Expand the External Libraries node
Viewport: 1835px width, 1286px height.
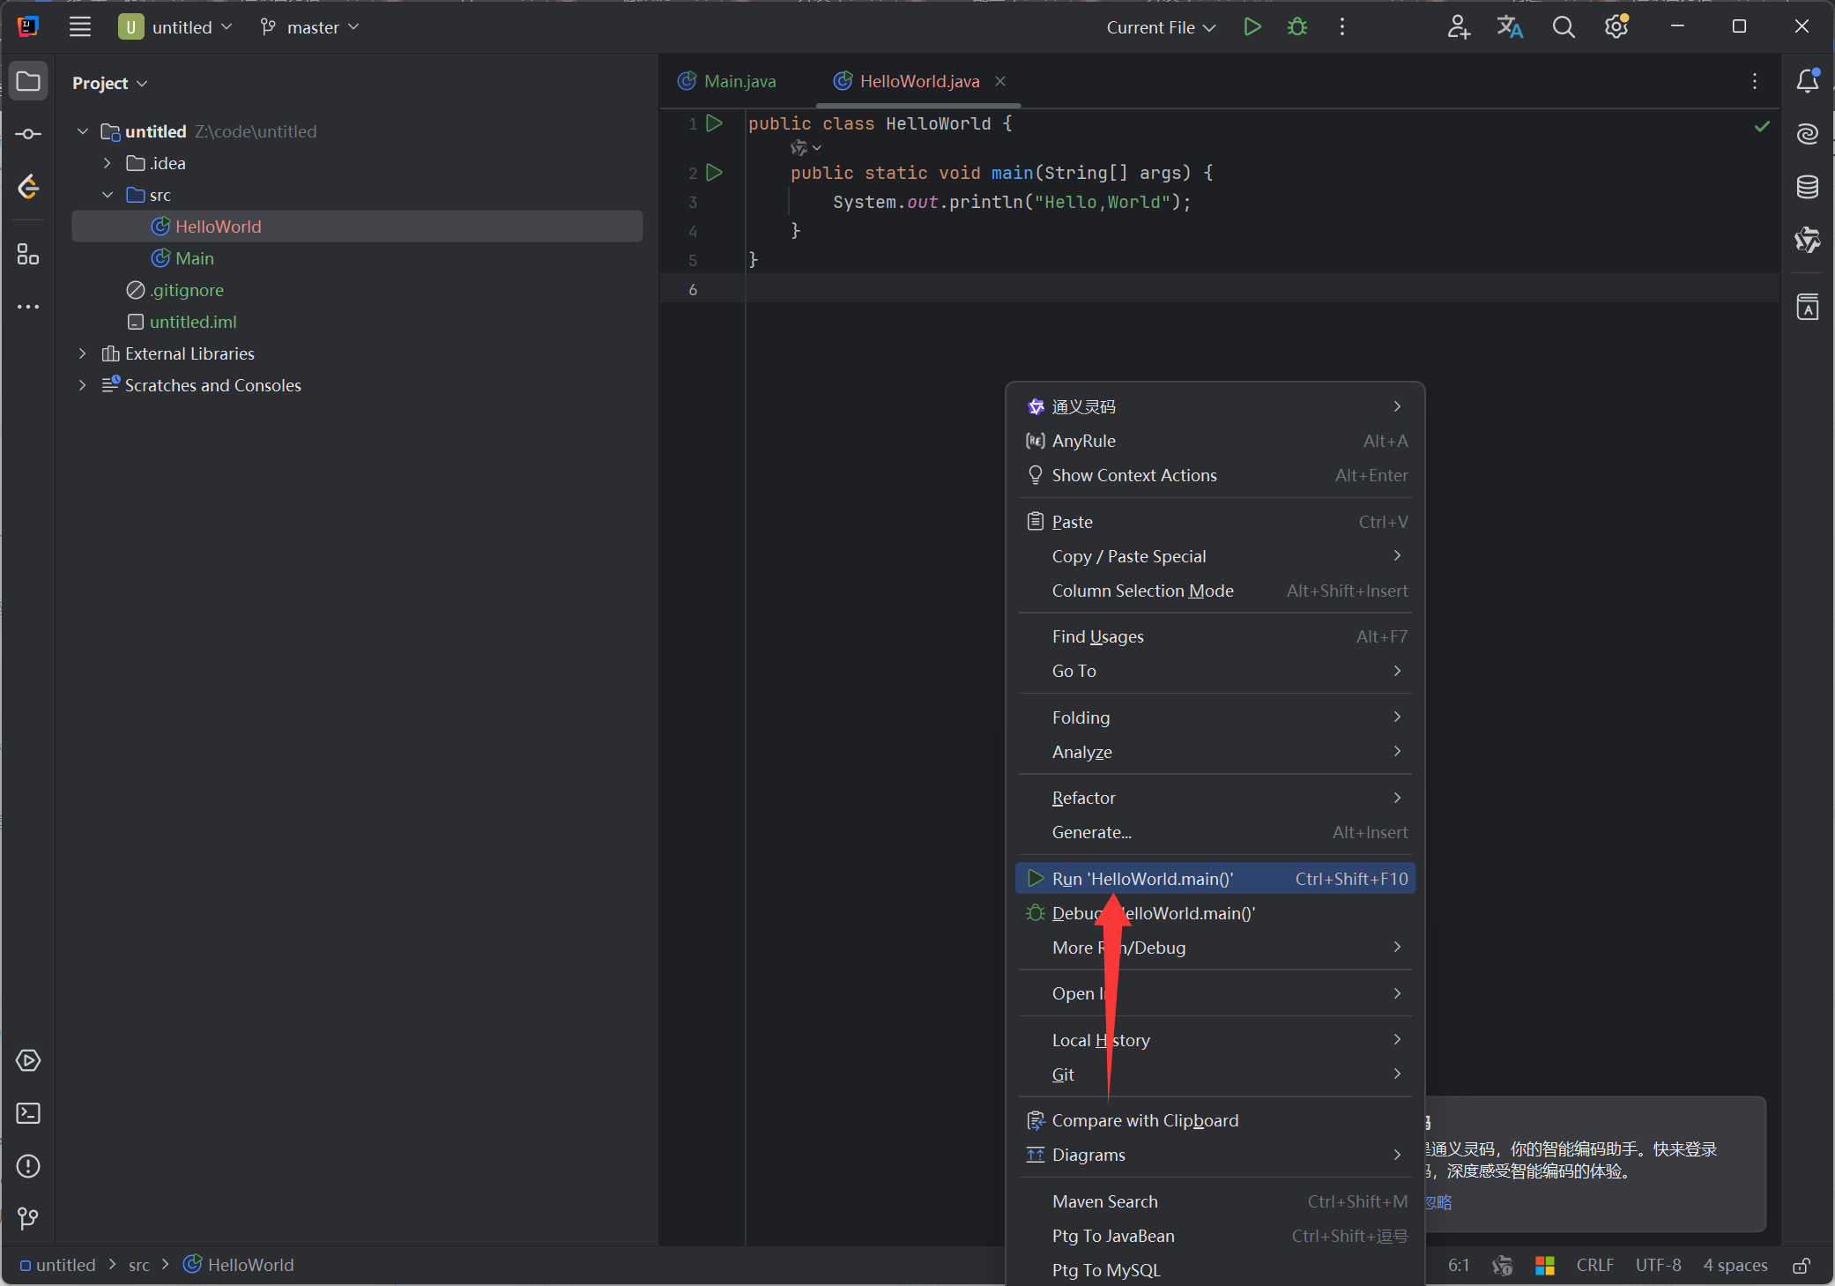point(83,353)
